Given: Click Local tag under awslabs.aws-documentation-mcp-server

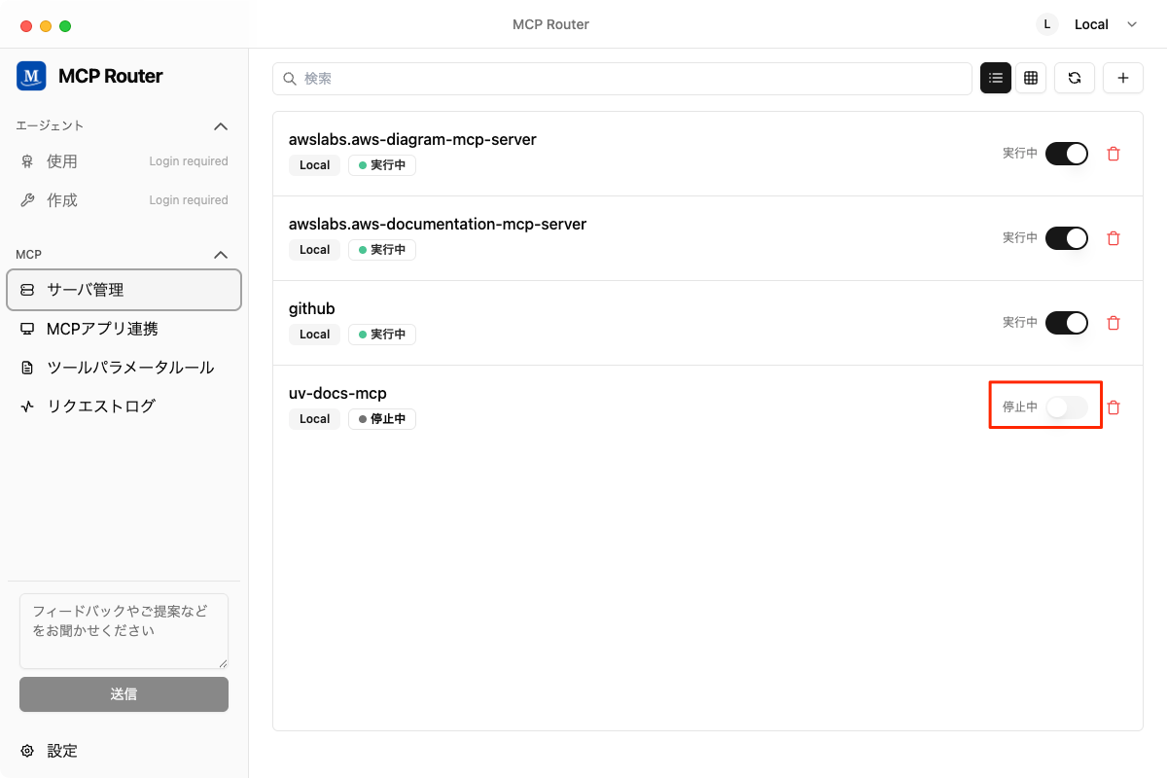Looking at the screenshot, I should 315,250.
